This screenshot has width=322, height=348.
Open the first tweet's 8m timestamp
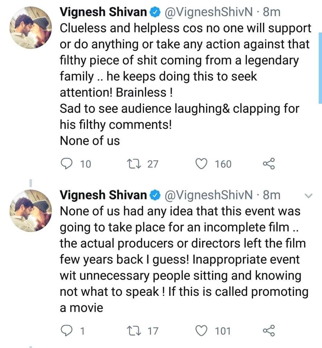coord(271,12)
